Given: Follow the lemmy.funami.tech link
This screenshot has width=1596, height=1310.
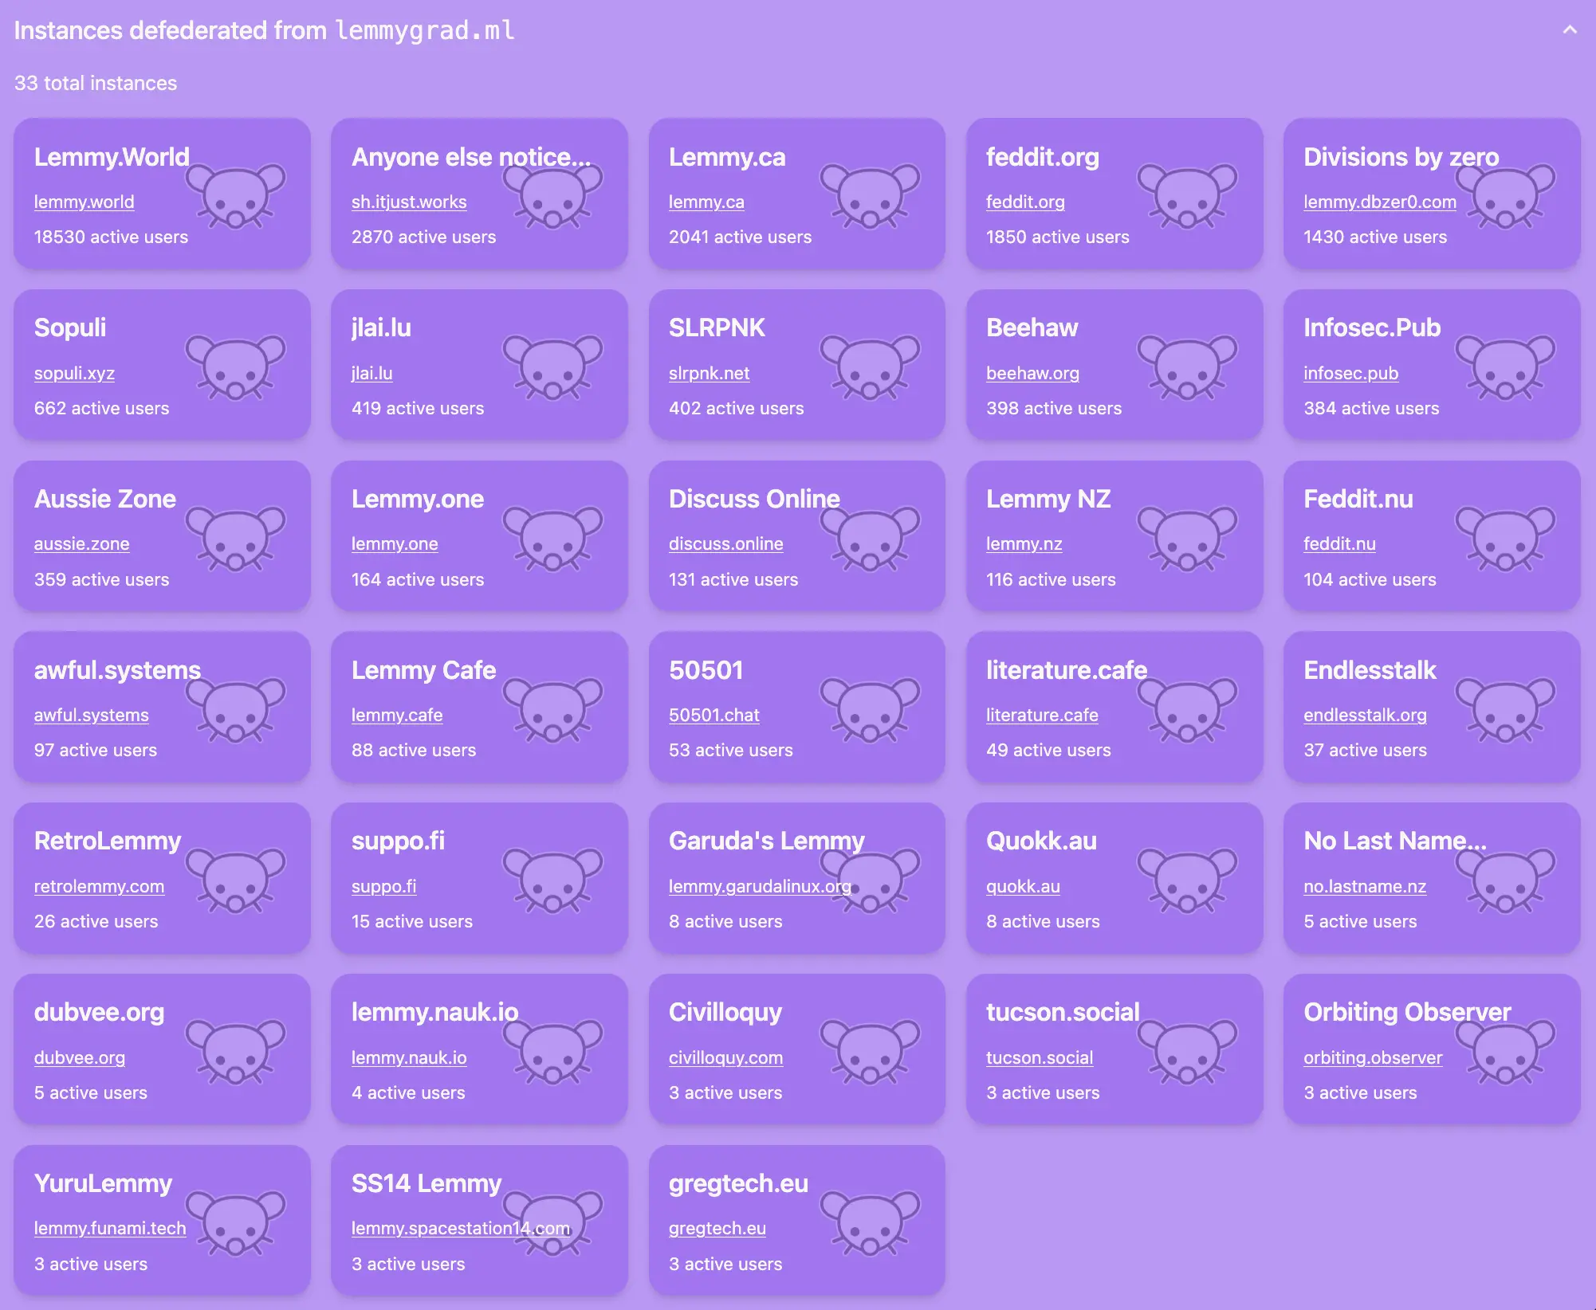Looking at the screenshot, I should (x=110, y=1228).
